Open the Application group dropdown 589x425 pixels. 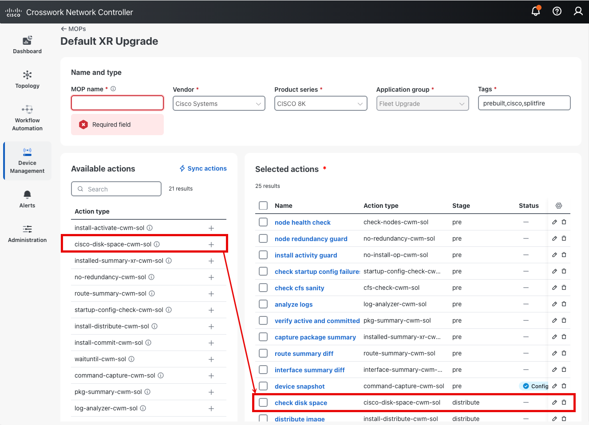pos(422,104)
